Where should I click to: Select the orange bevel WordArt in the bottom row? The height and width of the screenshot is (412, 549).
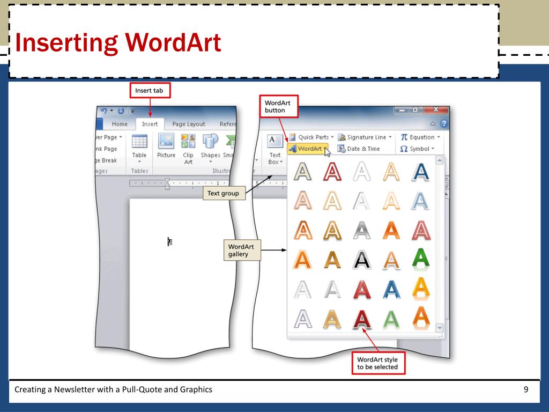420,319
